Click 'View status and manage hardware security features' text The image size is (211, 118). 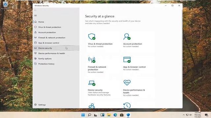coord(99,94)
